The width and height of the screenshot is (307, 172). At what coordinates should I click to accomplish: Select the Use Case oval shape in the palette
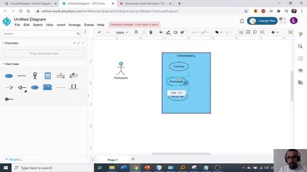click(x=9, y=76)
